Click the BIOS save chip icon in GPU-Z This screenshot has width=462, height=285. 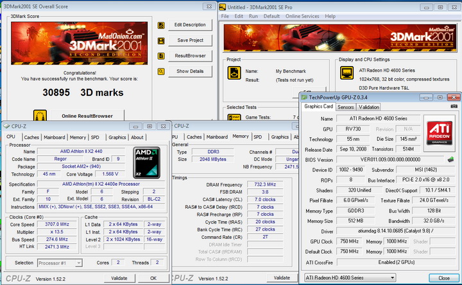click(x=450, y=159)
